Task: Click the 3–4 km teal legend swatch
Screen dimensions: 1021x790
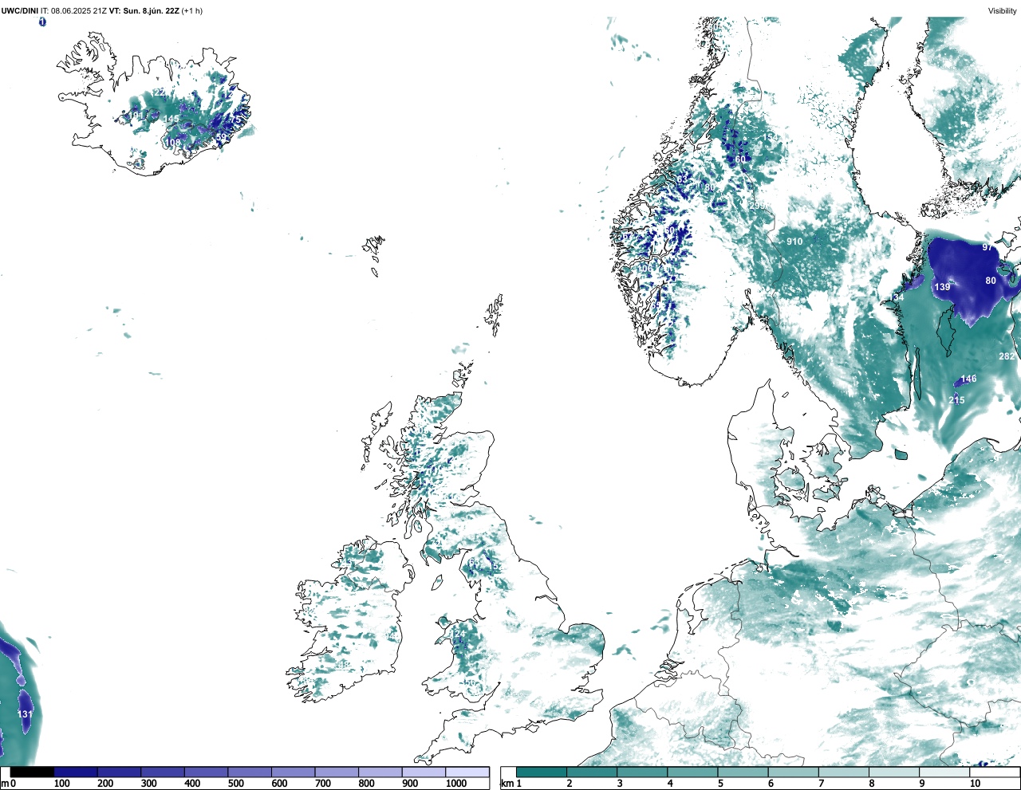Action: (x=642, y=772)
